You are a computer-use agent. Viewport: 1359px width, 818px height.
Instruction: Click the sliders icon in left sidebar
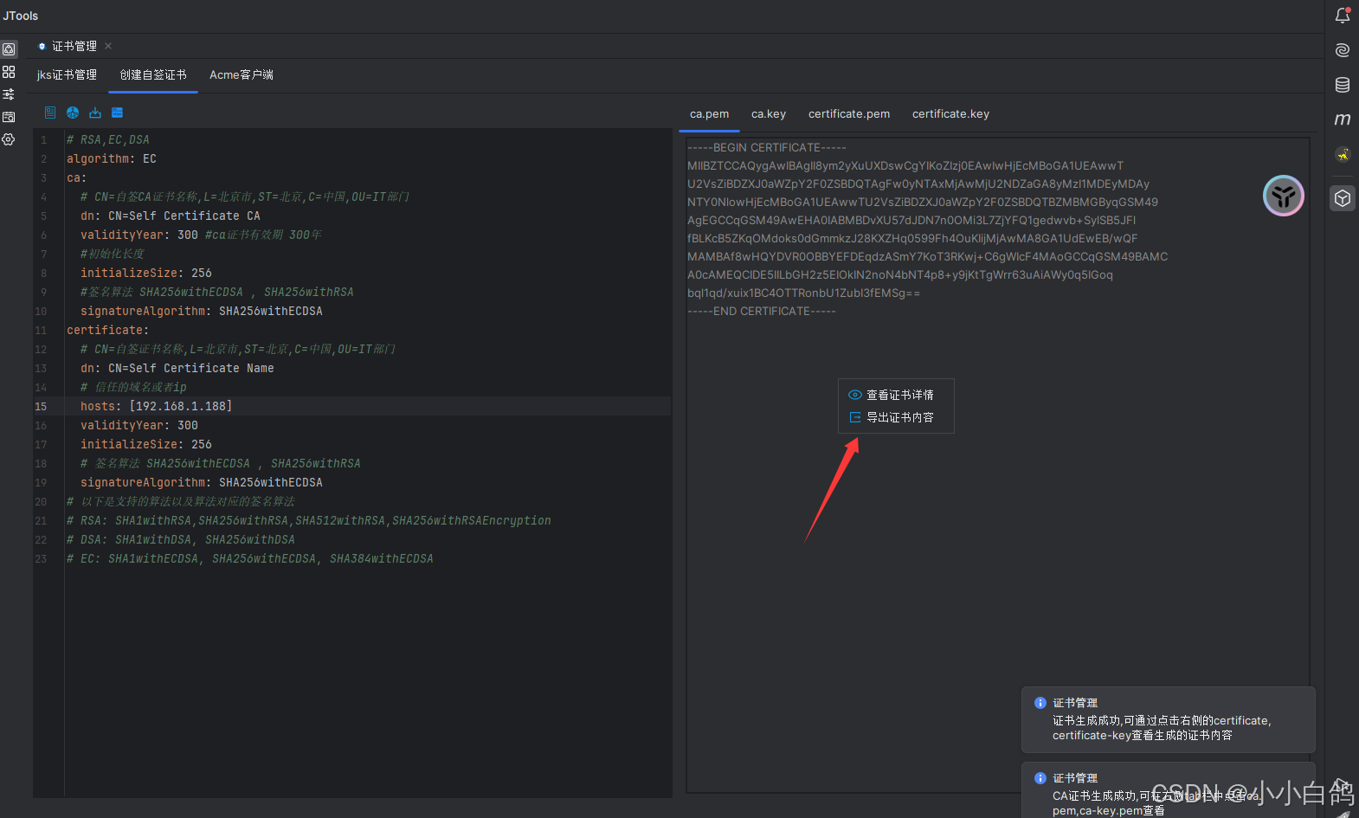(9, 94)
